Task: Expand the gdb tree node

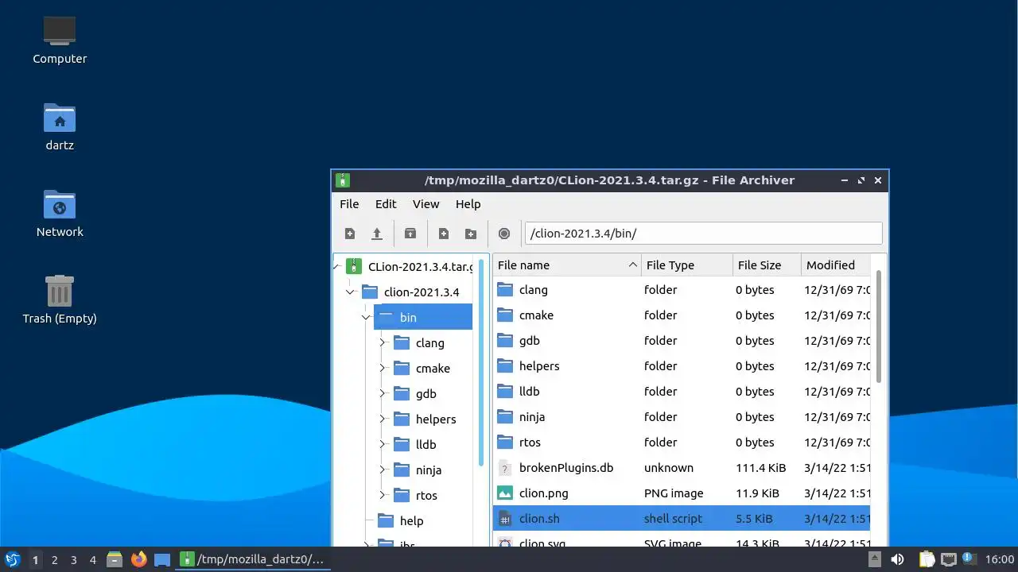Action: (382, 394)
